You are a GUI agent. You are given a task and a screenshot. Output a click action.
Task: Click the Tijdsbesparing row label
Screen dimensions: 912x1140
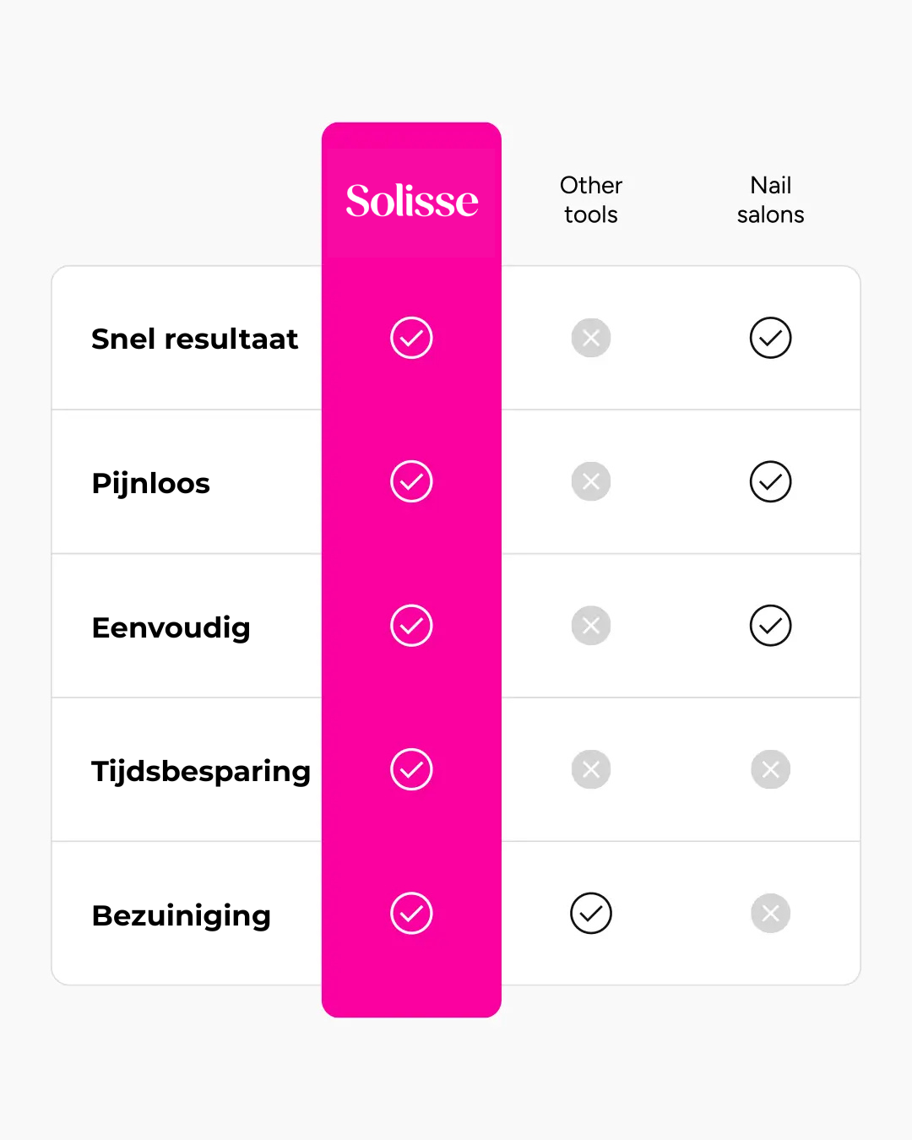coord(201,771)
